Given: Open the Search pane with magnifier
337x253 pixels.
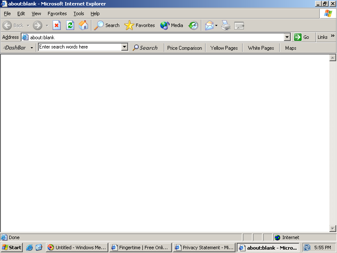Looking at the screenshot, I should click(107, 25).
